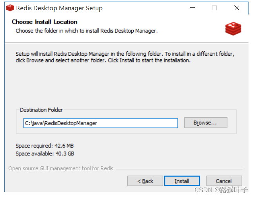The image size is (254, 197).
Task: Close the setup window
Action: coord(237,8)
